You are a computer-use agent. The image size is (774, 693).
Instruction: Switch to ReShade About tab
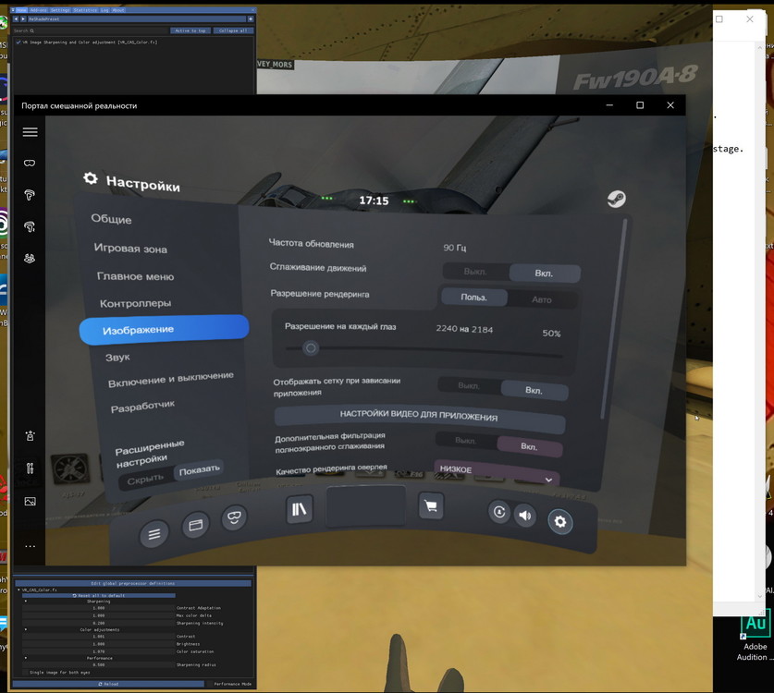coord(118,10)
